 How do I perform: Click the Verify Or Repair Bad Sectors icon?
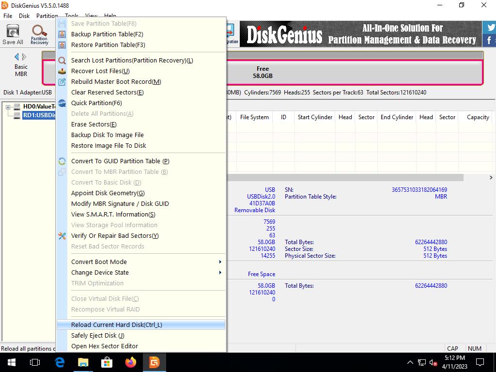[x=62, y=236]
